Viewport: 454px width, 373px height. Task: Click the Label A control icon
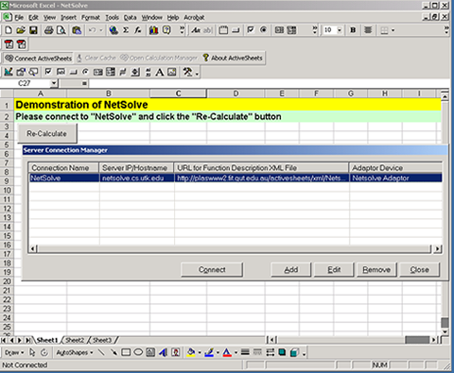click(160, 72)
